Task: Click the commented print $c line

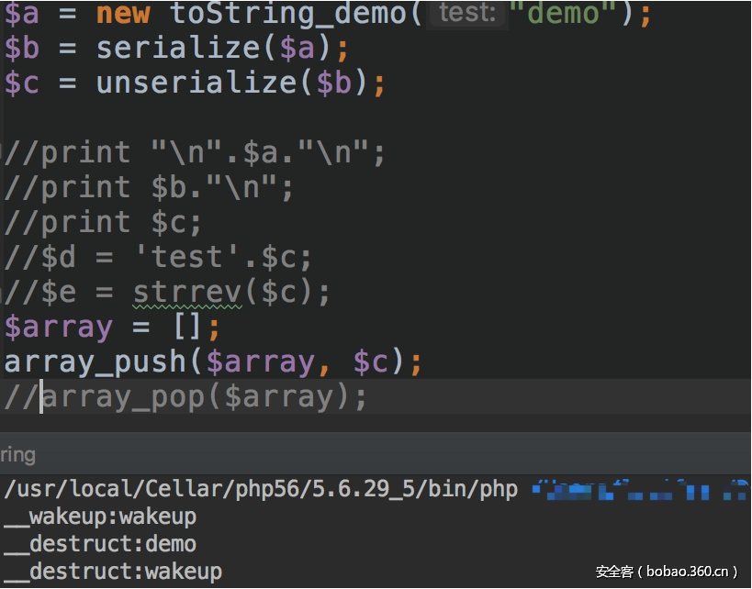Action: coord(103,222)
